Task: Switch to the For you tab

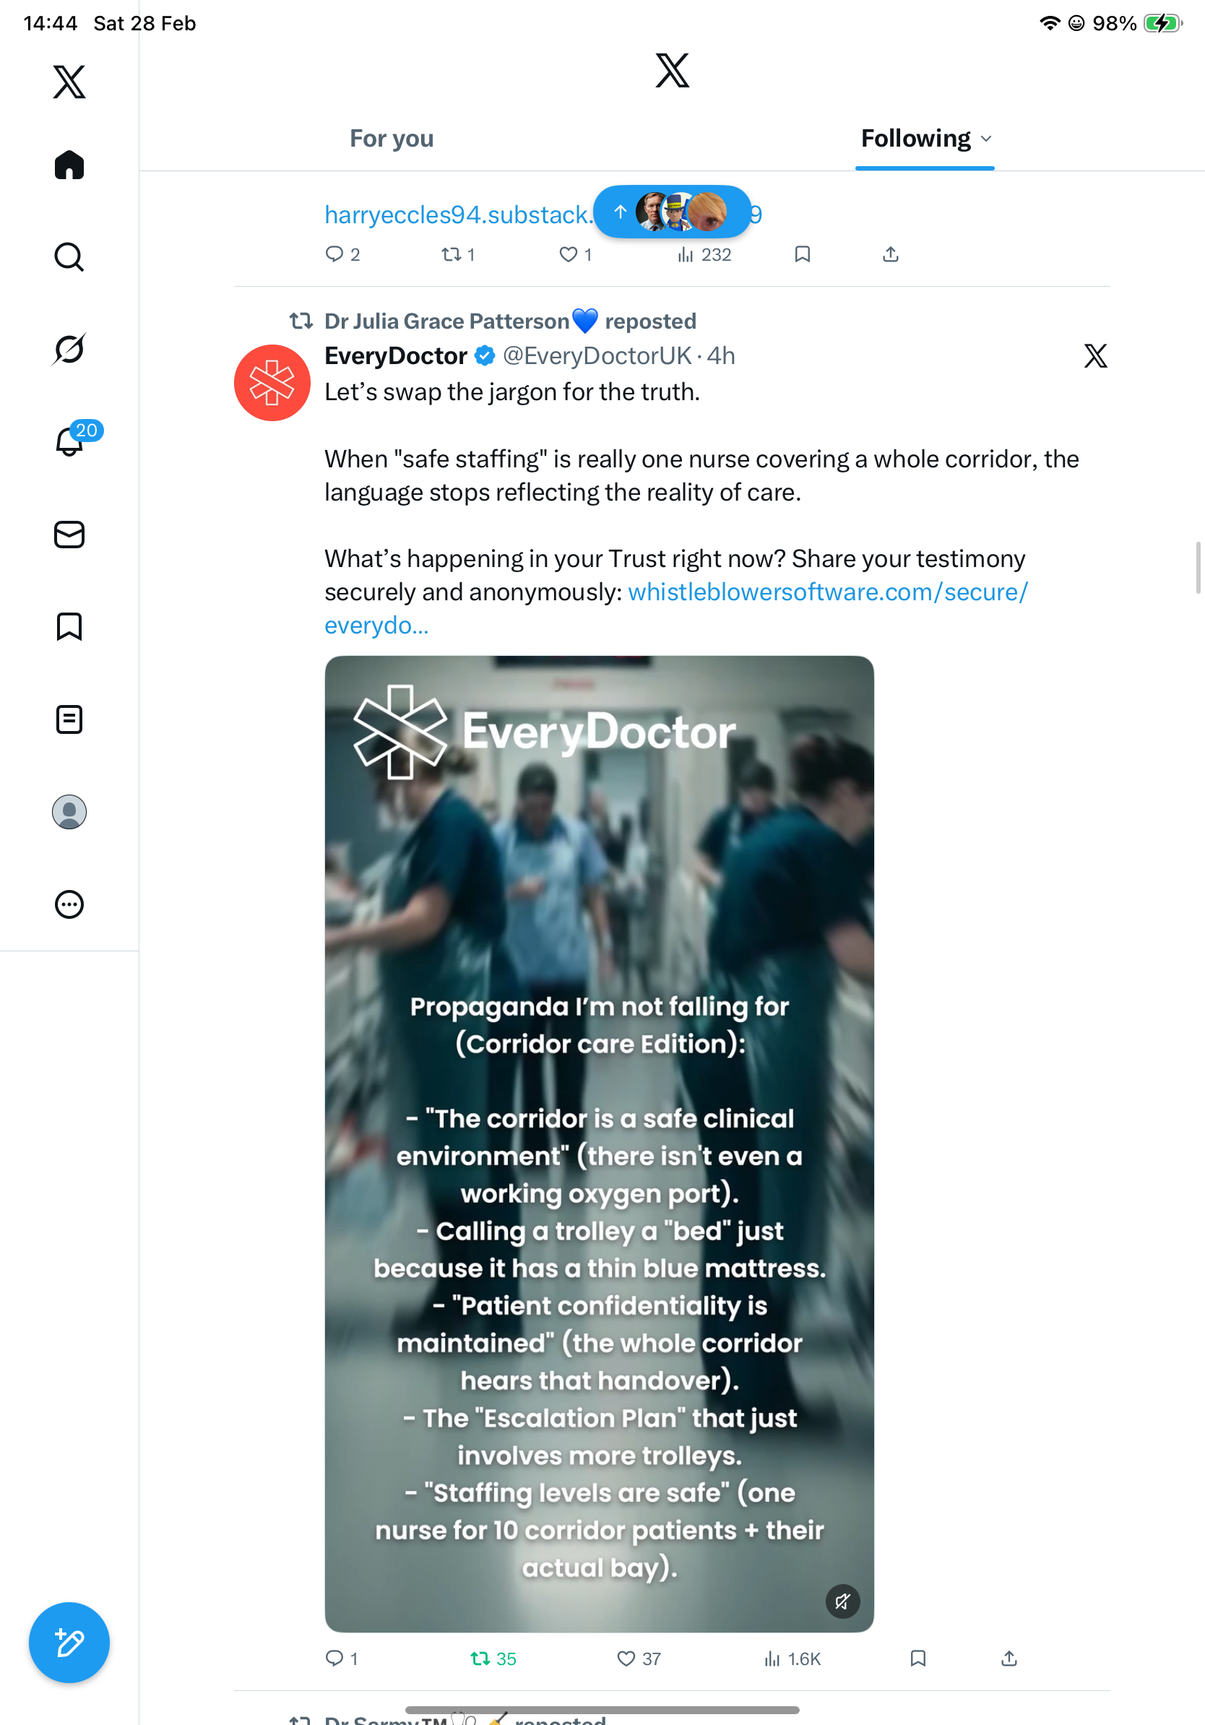Action: (392, 139)
